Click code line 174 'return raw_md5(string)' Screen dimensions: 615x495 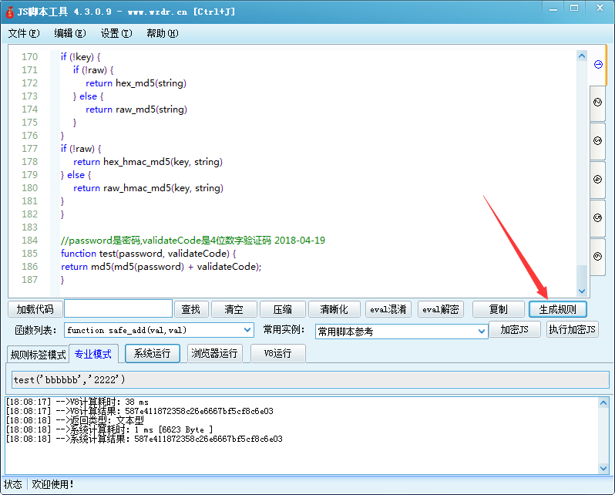tap(136, 109)
